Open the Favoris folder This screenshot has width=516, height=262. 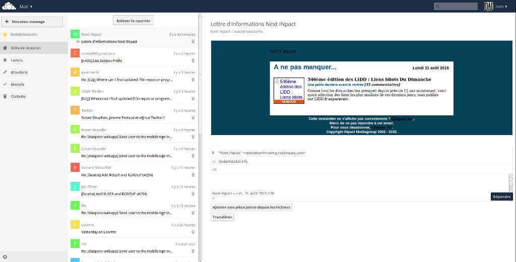(34, 60)
